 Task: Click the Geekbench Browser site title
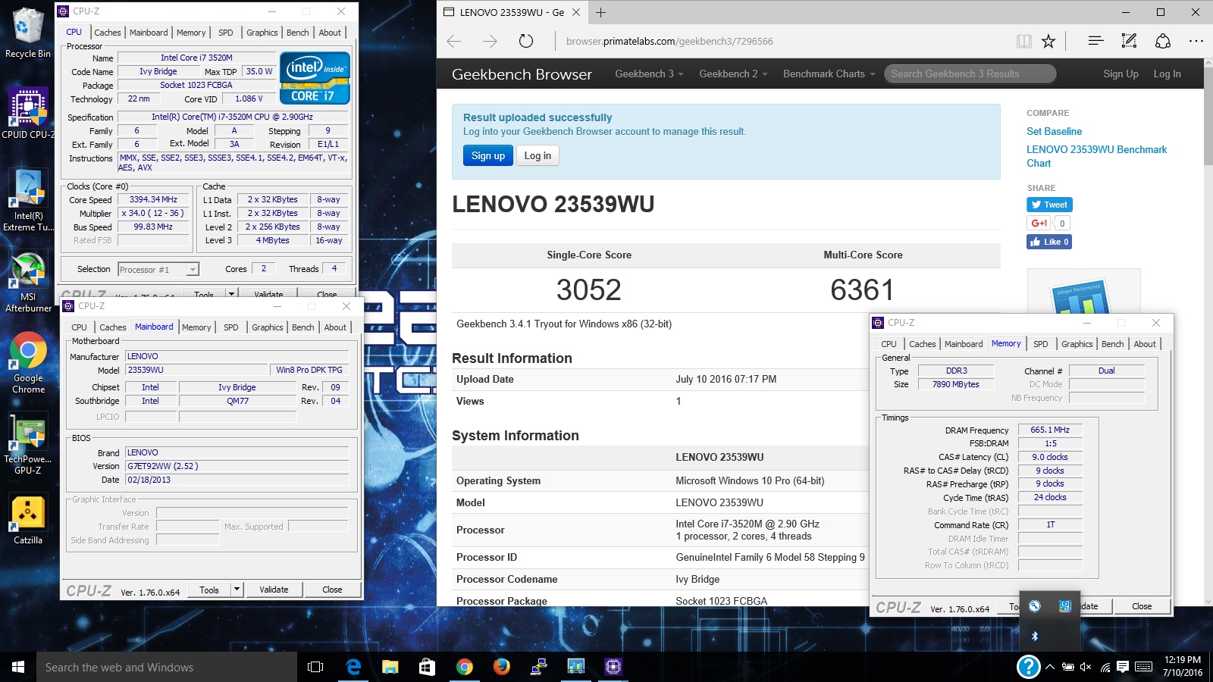tap(522, 74)
